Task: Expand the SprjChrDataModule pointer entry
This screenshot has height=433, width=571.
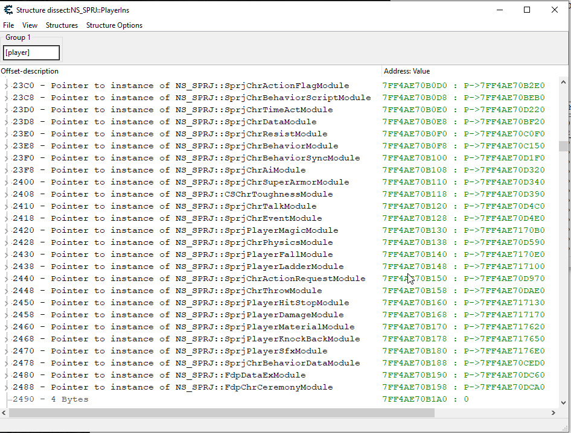Action: tap(7, 122)
